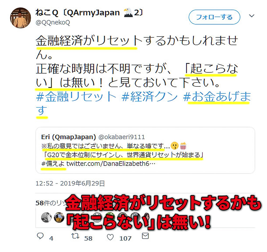Click the 12:52 - 2019年6月29日 timestamp

tap(70, 183)
